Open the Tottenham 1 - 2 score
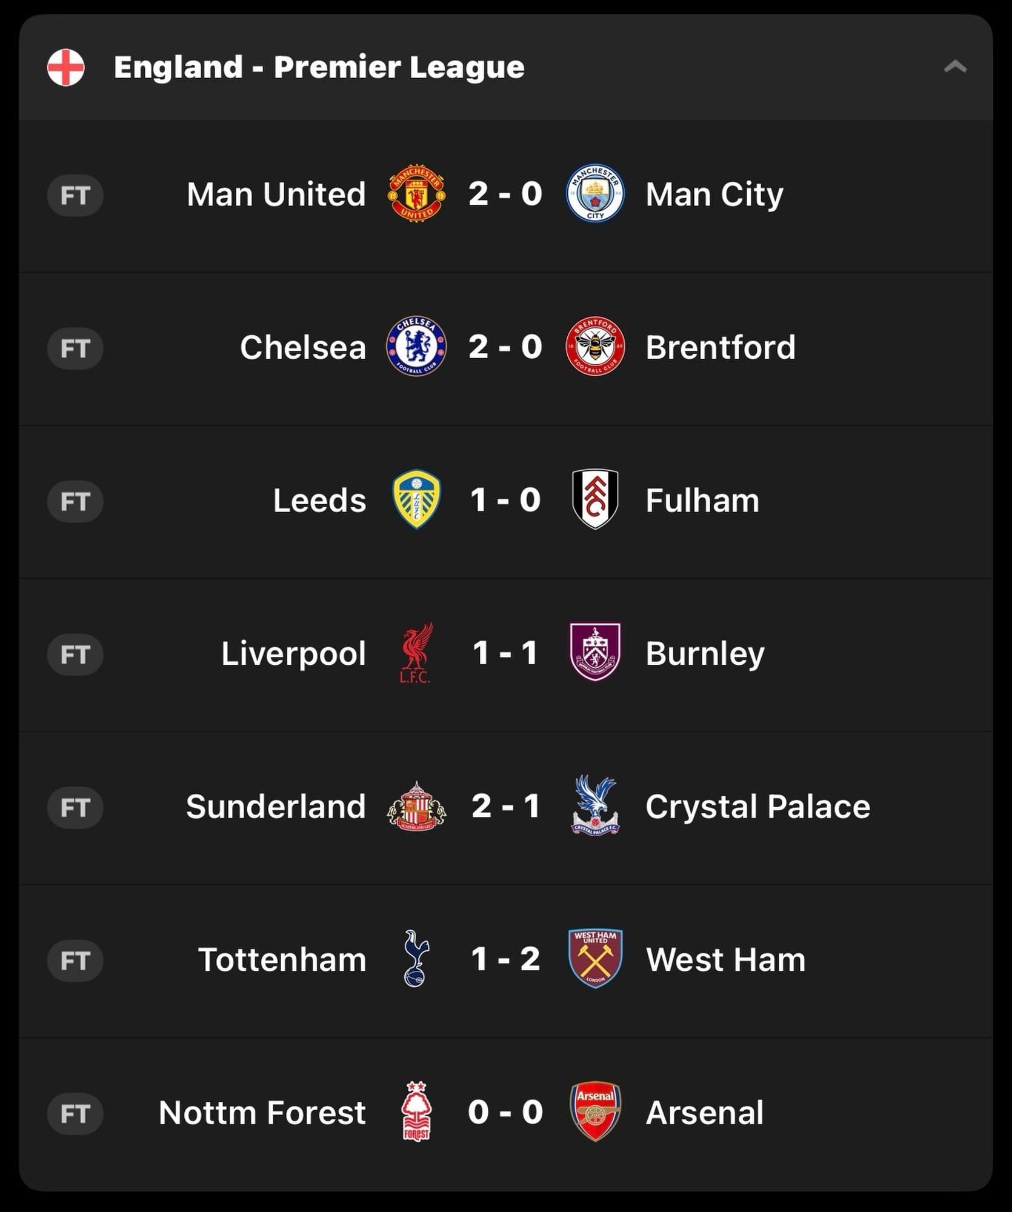Viewport: 1012px width, 1212px height. (505, 959)
